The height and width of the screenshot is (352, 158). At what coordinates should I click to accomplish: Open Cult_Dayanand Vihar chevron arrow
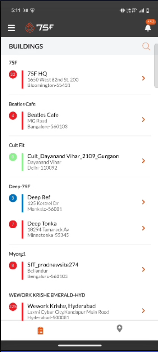[143, 161]
